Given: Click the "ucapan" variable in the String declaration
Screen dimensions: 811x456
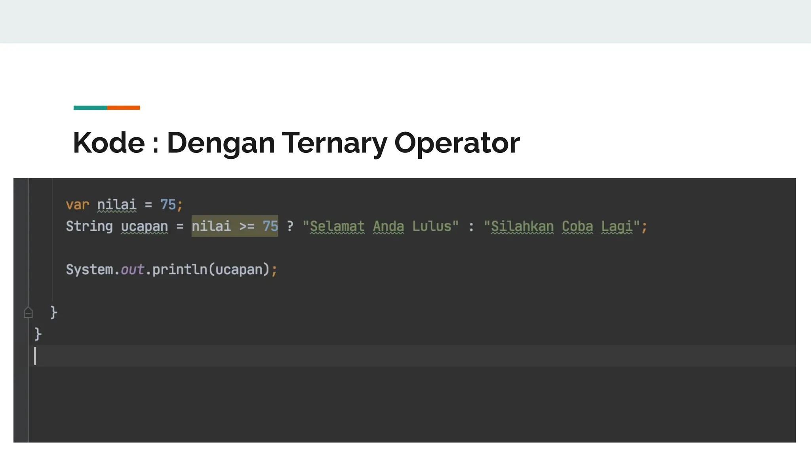Looking at the screenshot, I should [x=145, y=227].
